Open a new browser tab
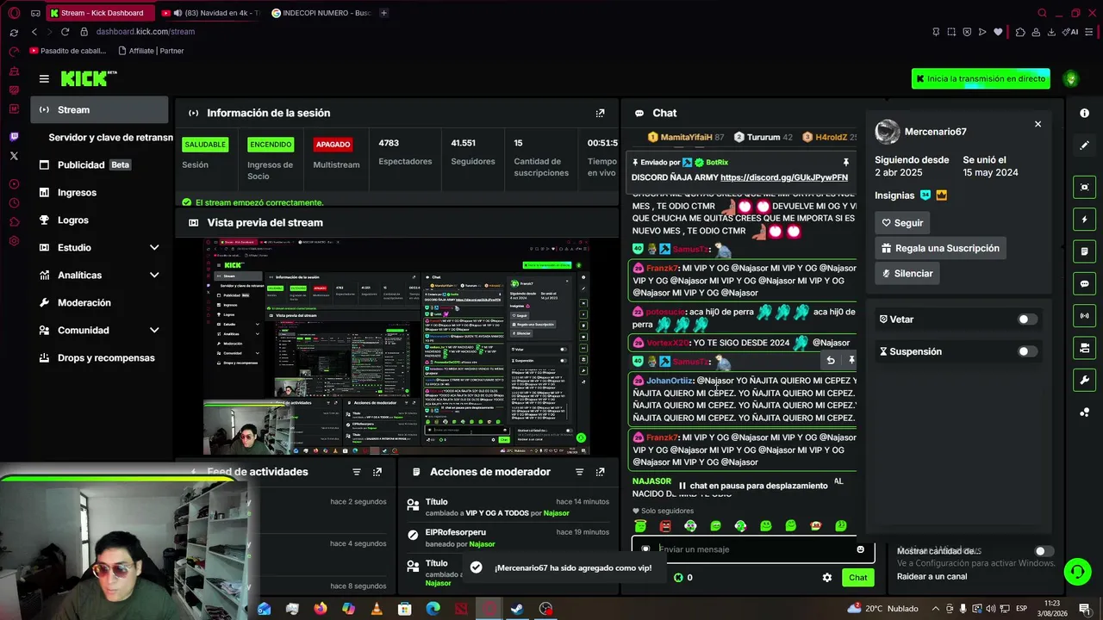Image resolution: width=1103 pixels, height=620 pixels. click(x=383, y=13)
